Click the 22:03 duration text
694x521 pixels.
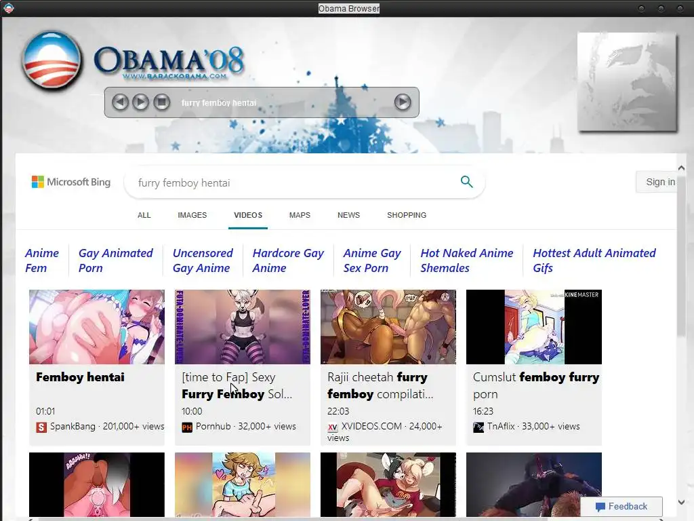[338, 411]
